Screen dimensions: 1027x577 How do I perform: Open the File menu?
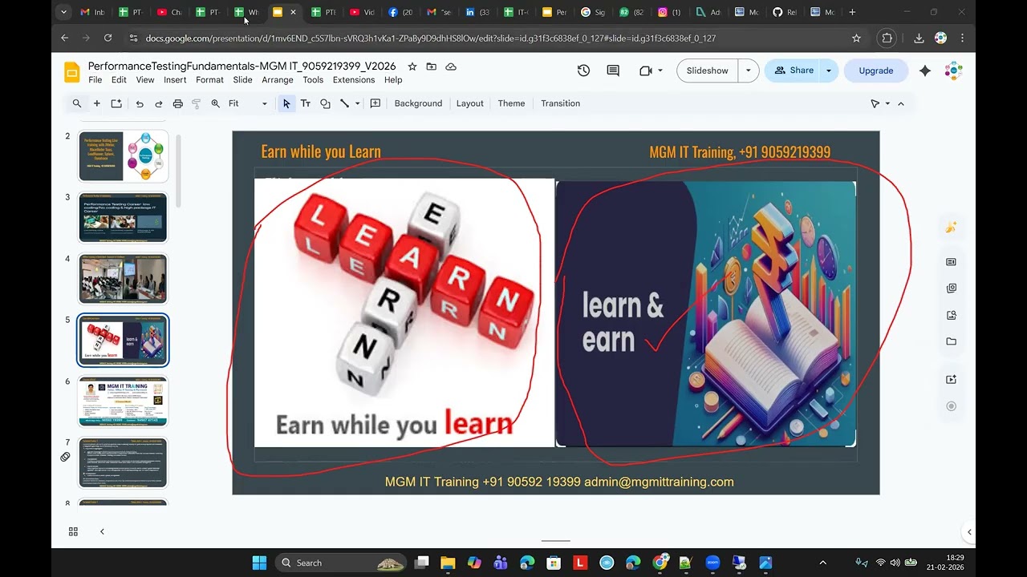(95, 80)
